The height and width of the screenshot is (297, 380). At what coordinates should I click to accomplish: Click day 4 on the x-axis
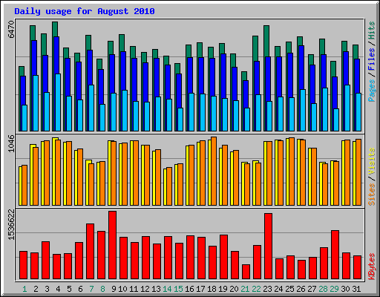click(58, 289)
